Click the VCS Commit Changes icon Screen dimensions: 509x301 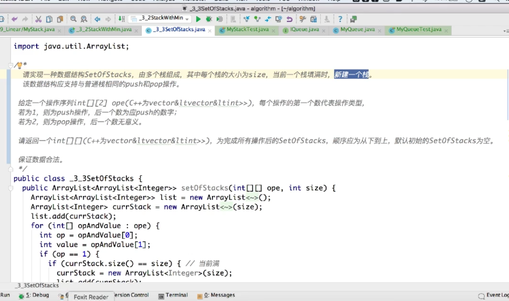click(x=257, y=19)
